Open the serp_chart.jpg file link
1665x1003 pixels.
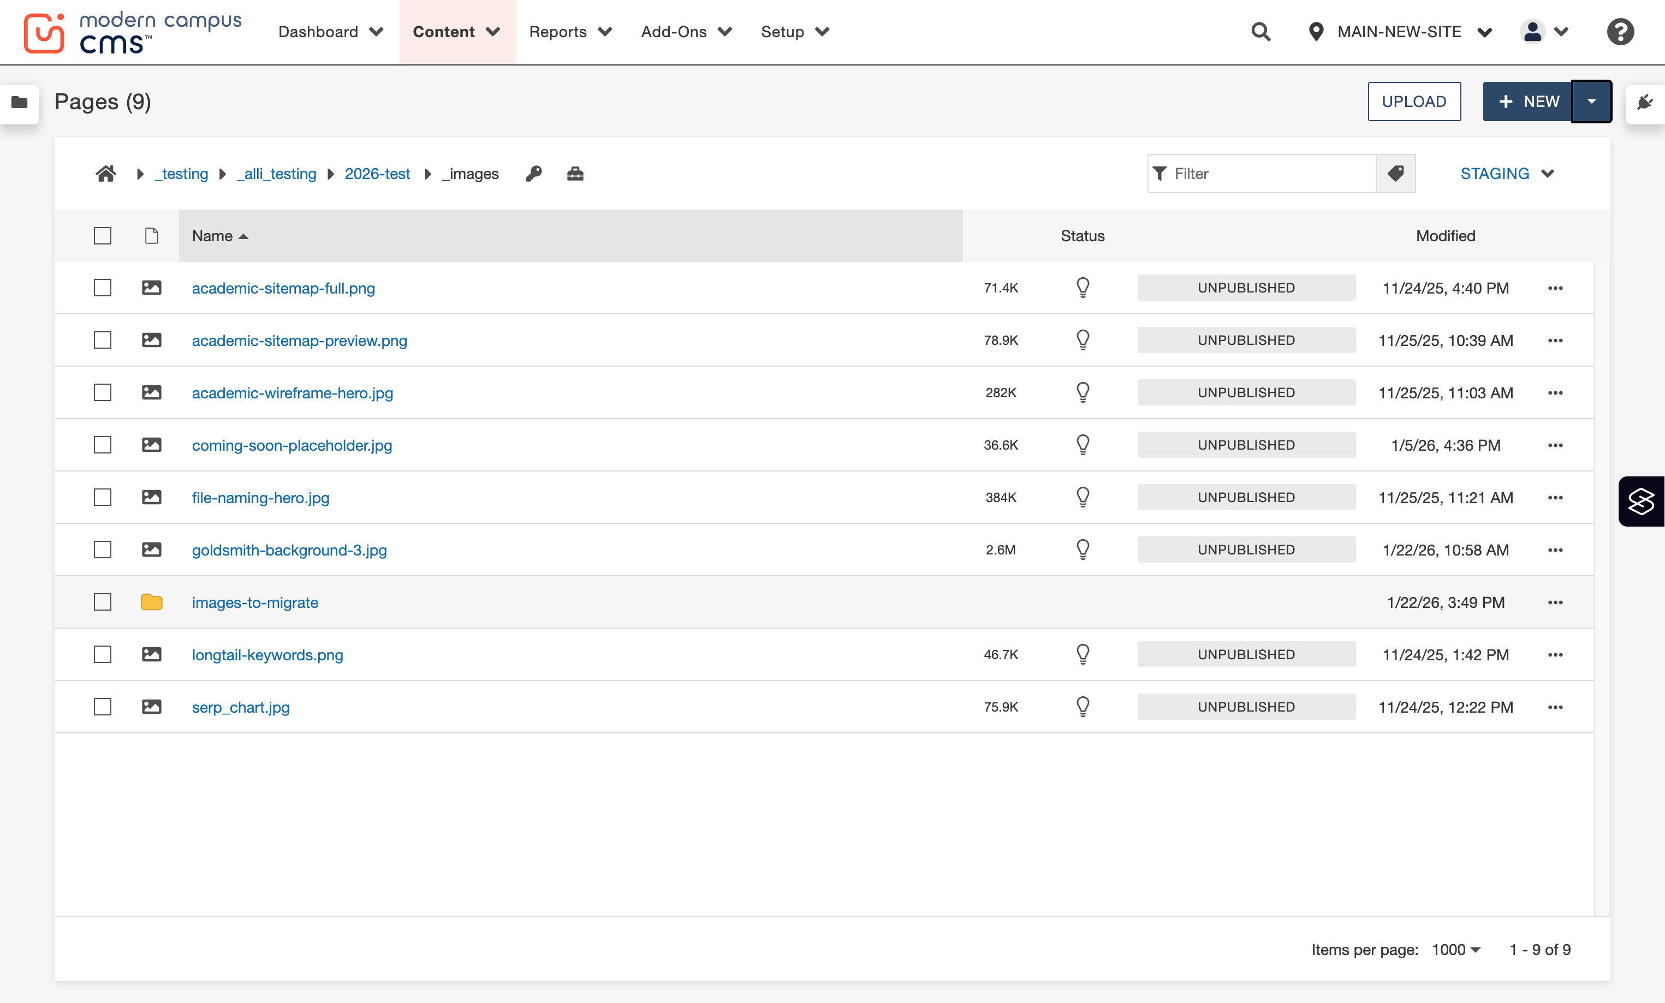(x=241, y=707)
